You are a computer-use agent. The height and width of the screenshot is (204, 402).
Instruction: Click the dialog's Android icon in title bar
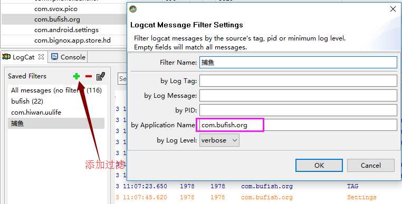pos(133,9)
